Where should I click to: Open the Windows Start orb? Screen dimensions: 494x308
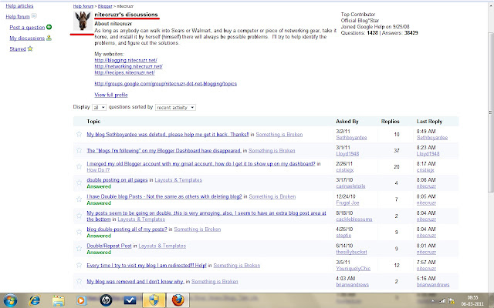coord(10,300)
